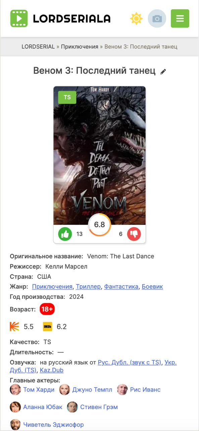
Task: Click the red thumbs-down dislike button
Action: pyautogui.click(x=134, y=234)
